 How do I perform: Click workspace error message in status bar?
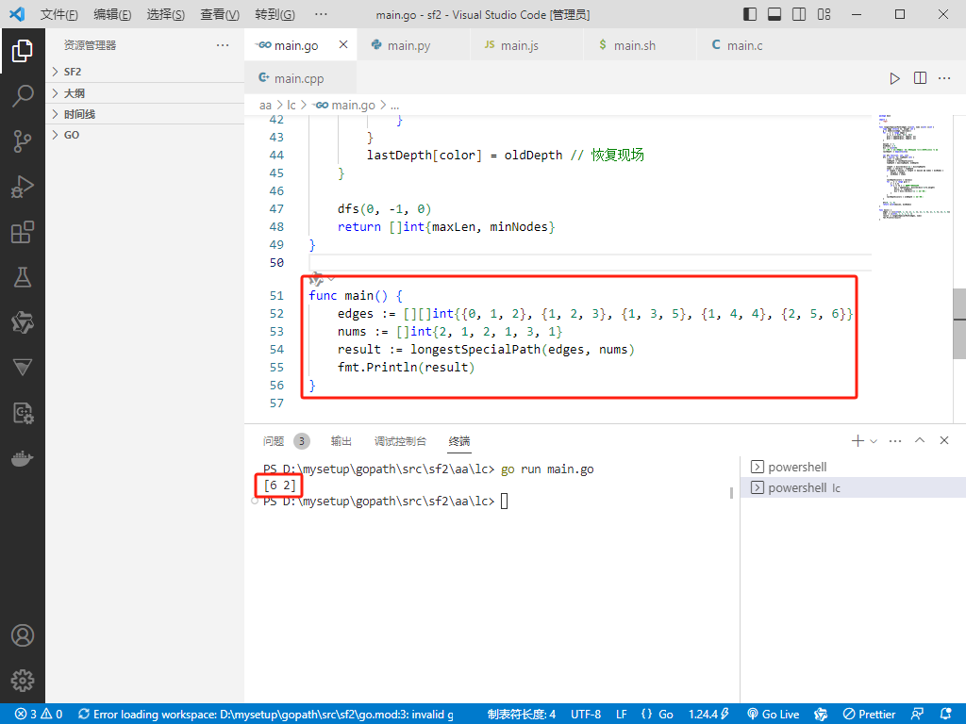tap(266, 715)
